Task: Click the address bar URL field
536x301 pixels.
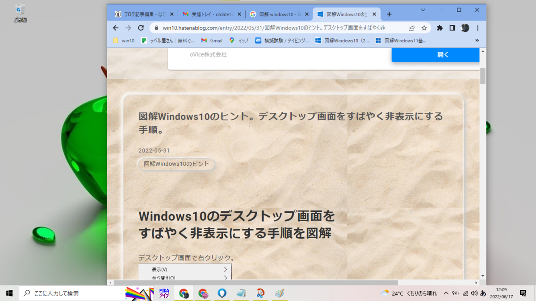Action: click(273, 28)
